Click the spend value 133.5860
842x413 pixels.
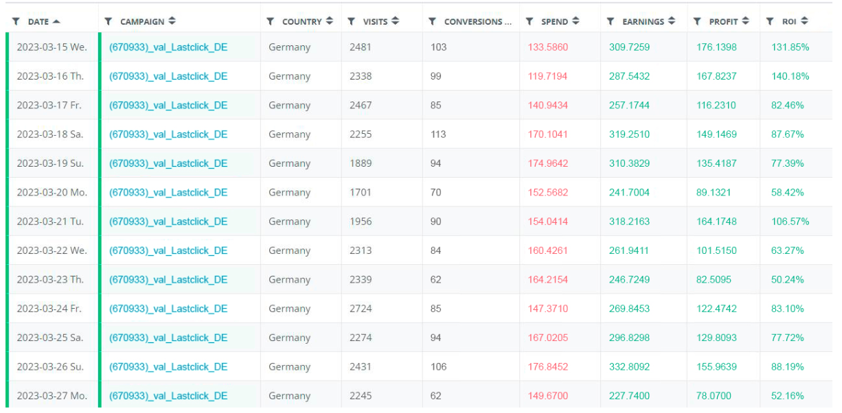(x=548, y=47)
